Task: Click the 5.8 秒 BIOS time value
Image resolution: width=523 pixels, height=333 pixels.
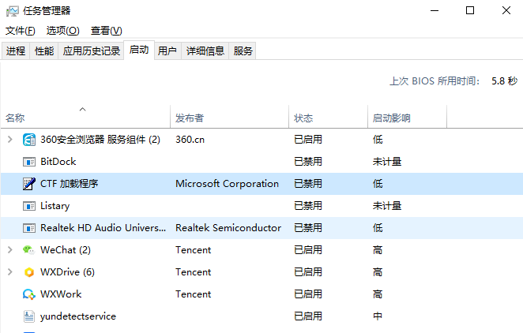Action: tap(504, 81)
